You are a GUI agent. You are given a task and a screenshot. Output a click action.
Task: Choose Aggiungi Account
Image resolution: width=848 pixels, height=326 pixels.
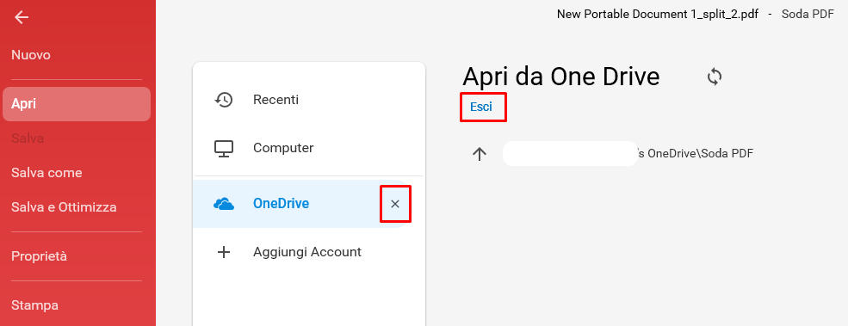click(307, 252)
